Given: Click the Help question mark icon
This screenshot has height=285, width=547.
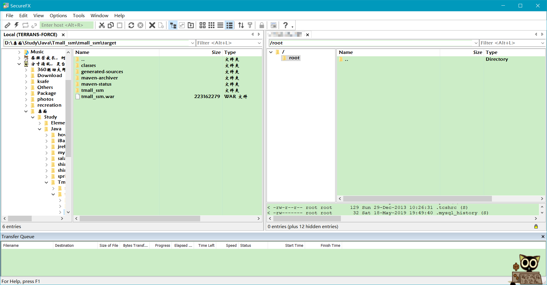Looking at the screenshot, I should pyautogui.click(x=285, y=25).
